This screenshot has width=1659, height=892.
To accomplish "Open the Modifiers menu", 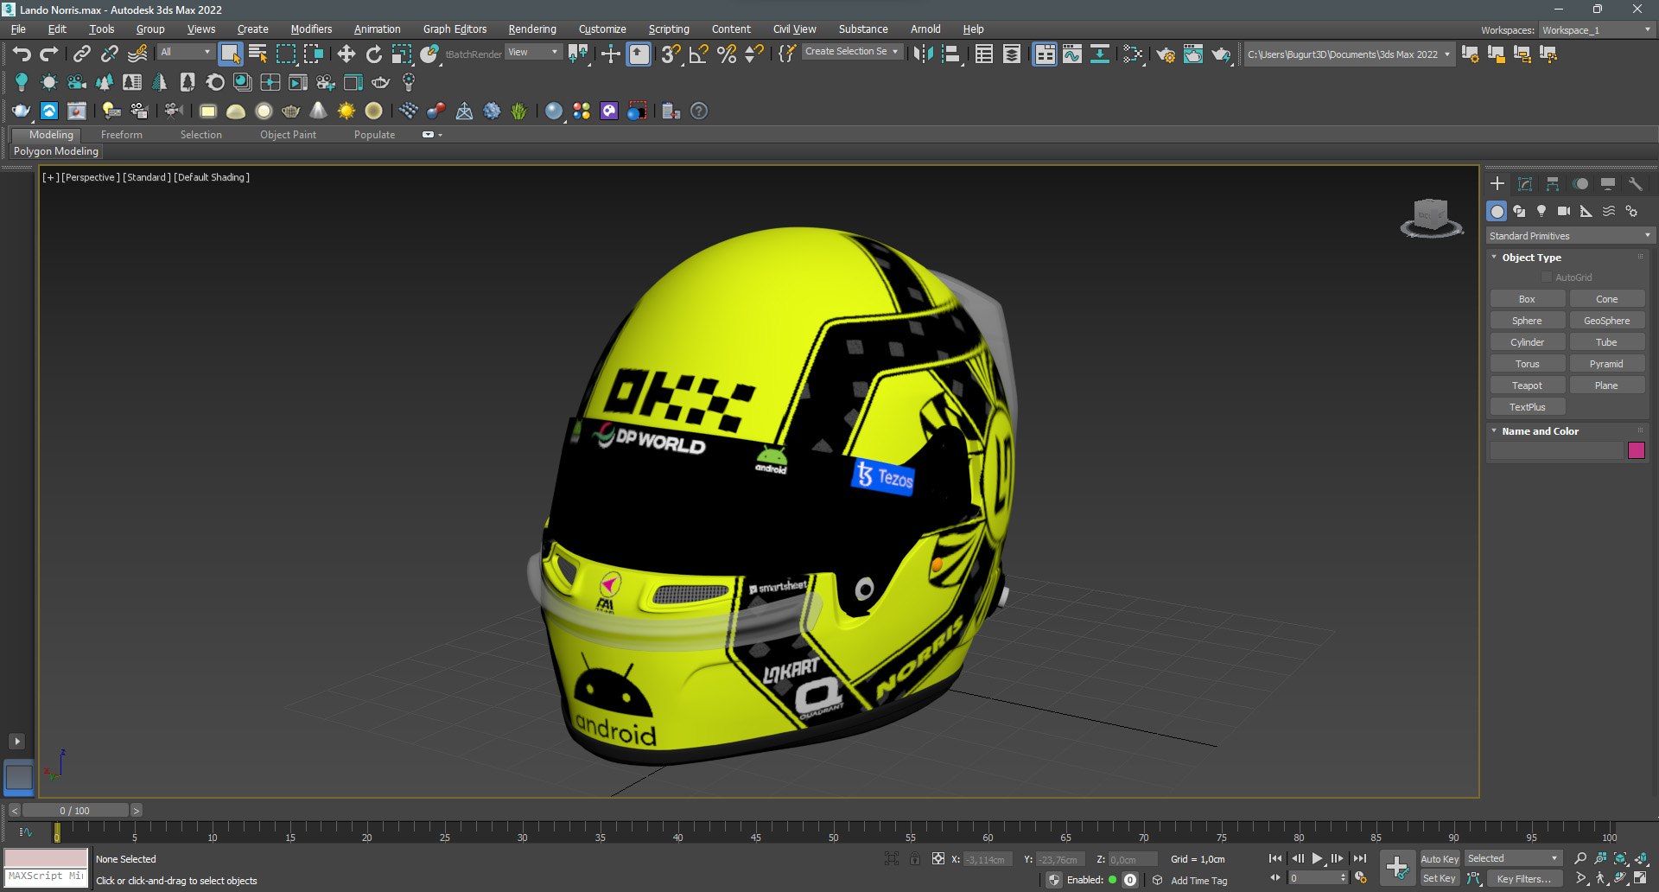I will (x=311, y=29).
